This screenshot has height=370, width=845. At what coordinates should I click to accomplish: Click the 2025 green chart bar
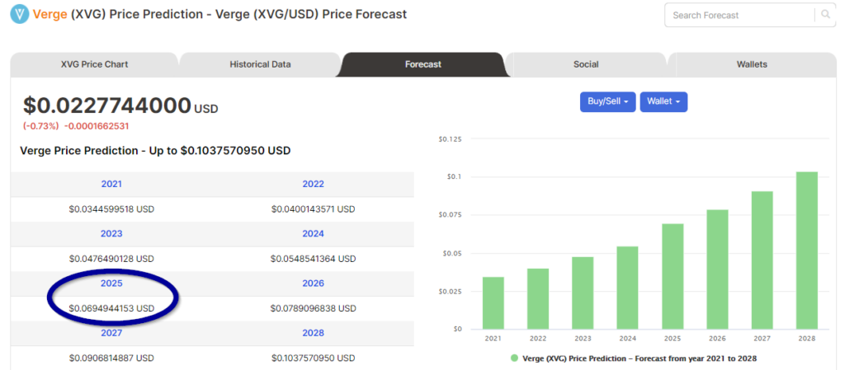tap(673, 276)
